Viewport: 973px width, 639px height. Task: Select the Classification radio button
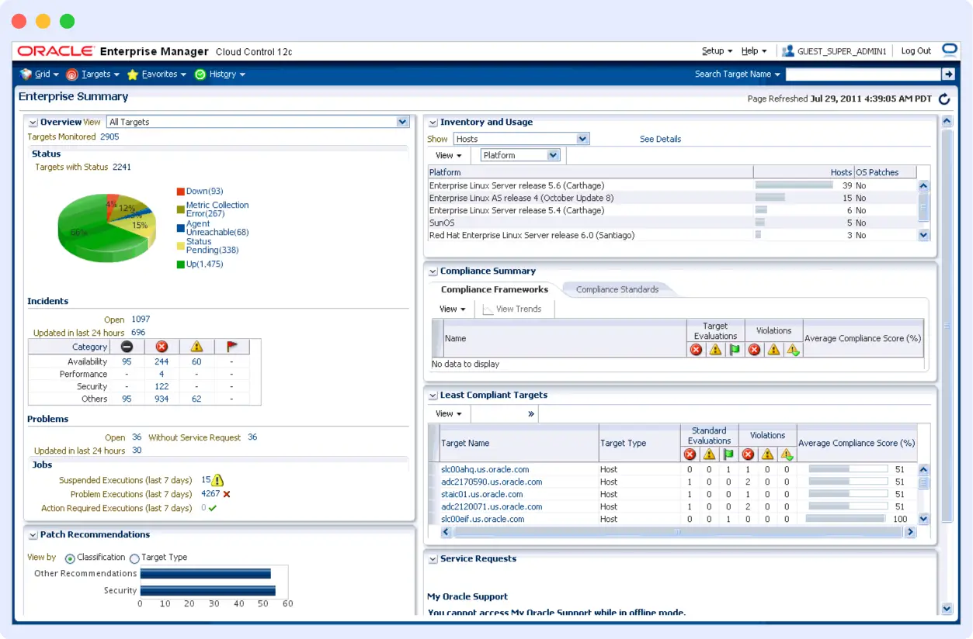71,558
